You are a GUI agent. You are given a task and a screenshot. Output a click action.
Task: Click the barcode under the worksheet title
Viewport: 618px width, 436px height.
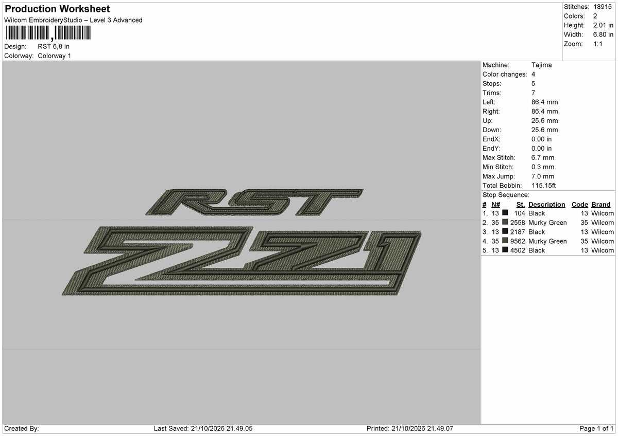[48, 33]
